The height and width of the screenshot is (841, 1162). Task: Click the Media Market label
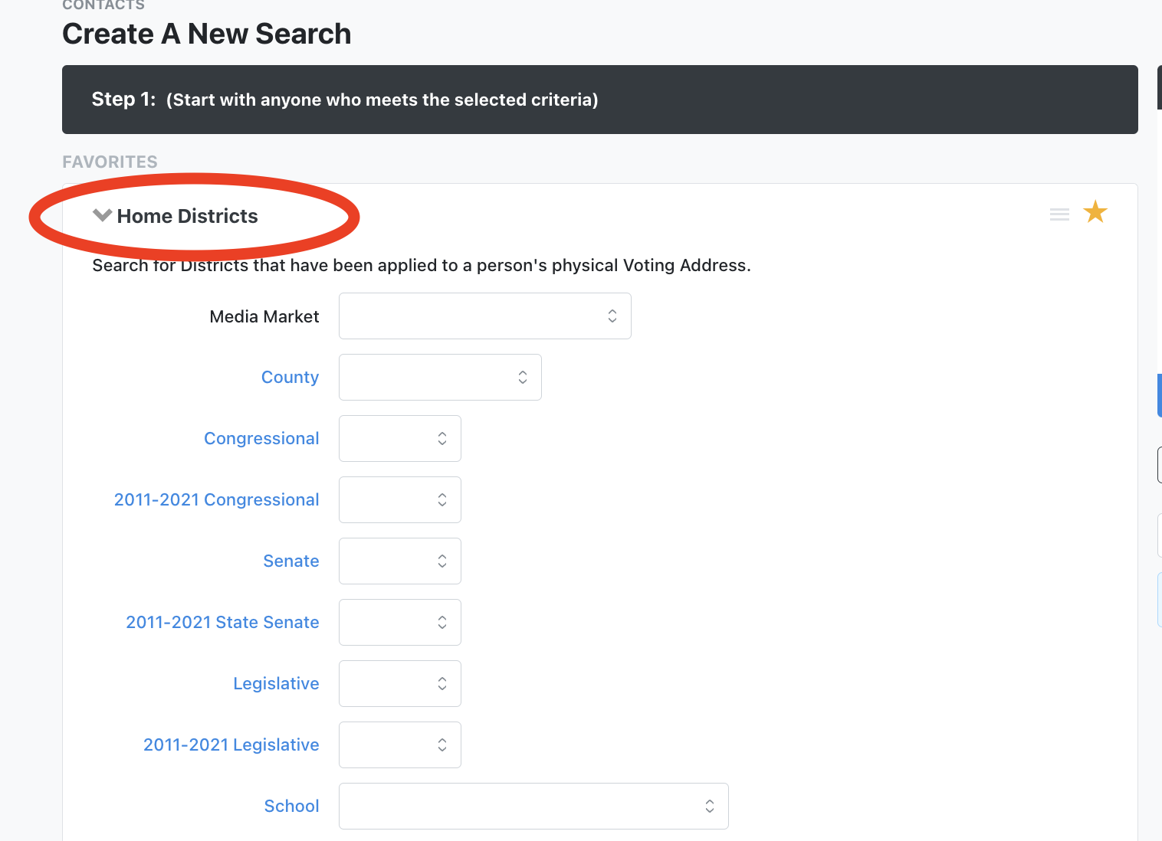(264, 316)
